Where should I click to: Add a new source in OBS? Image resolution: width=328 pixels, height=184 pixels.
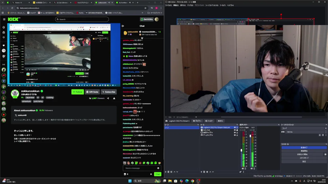click(x=201, y=172)
